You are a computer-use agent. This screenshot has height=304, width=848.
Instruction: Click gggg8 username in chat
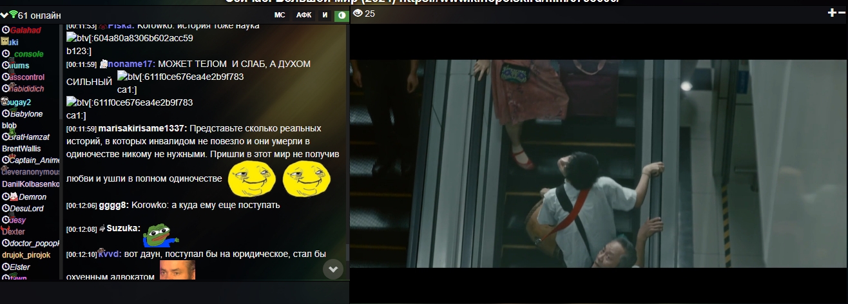[113, 205]
